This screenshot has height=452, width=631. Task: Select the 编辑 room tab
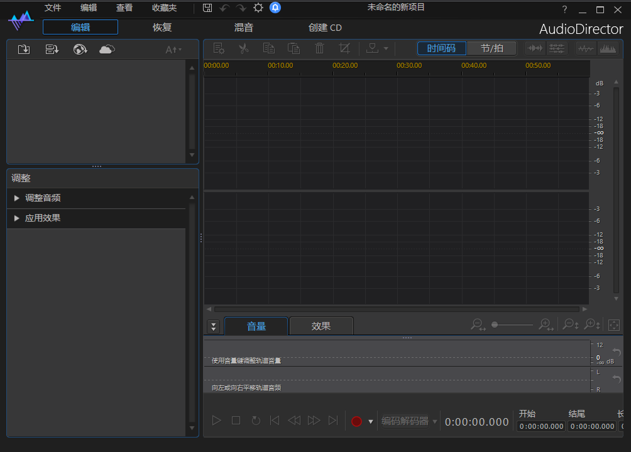80,27
